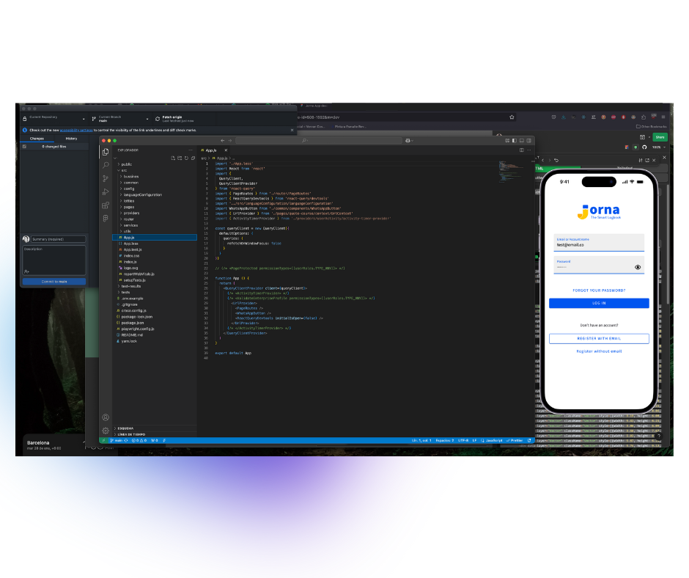Open editor more actions ellipsis in VS Code

(528, 150)
